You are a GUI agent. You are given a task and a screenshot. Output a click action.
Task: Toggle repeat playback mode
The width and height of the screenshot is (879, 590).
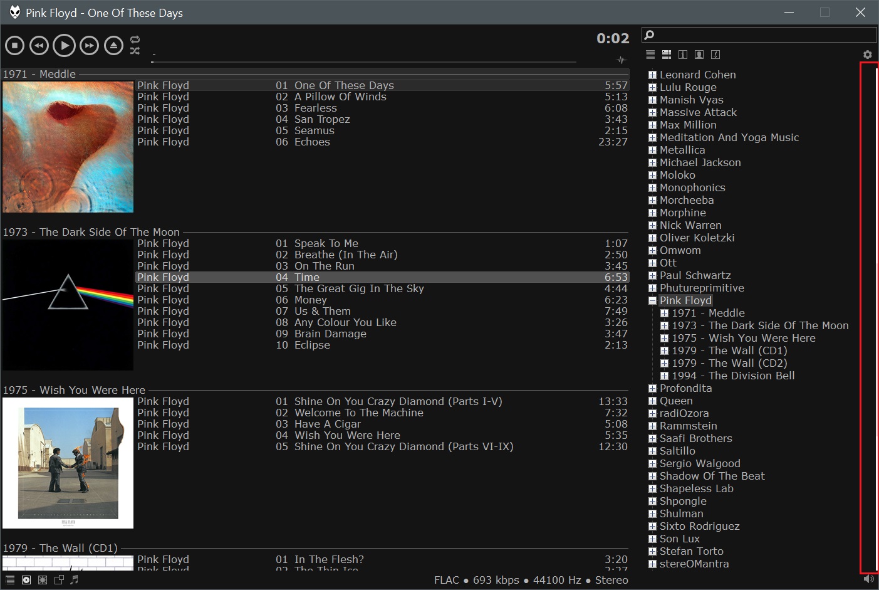pyautogui.click(x=135, y=40)
